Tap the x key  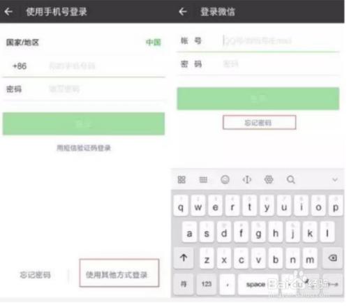pos(224,259)
